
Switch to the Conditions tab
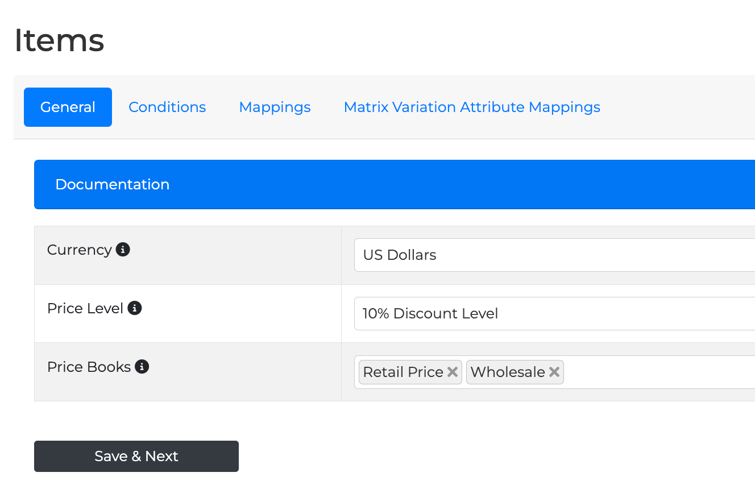tap(167, 107)
